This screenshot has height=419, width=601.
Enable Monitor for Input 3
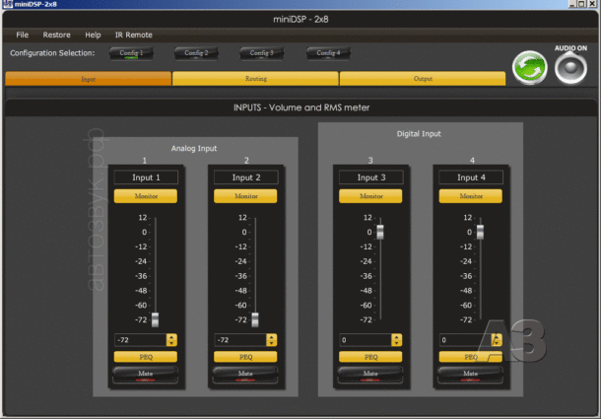click(x=370, y=196)
